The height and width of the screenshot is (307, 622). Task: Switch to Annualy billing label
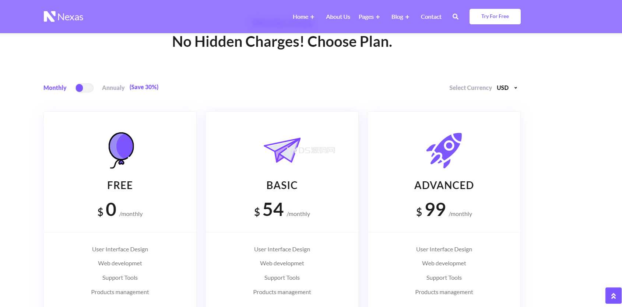[x=113, y=88]
